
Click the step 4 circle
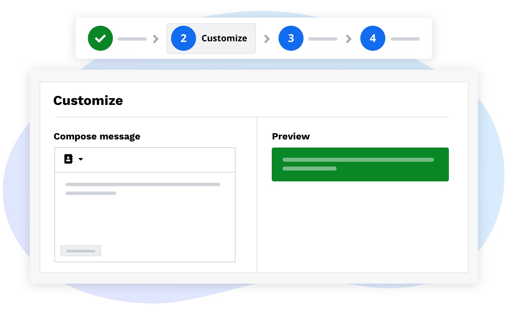373,38
